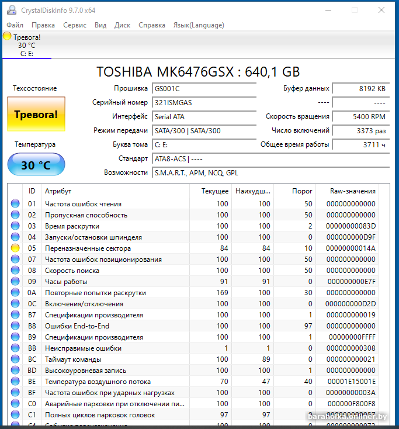Click the Текущее column header
Screen dimensions: 399x429
click(210, 191)
